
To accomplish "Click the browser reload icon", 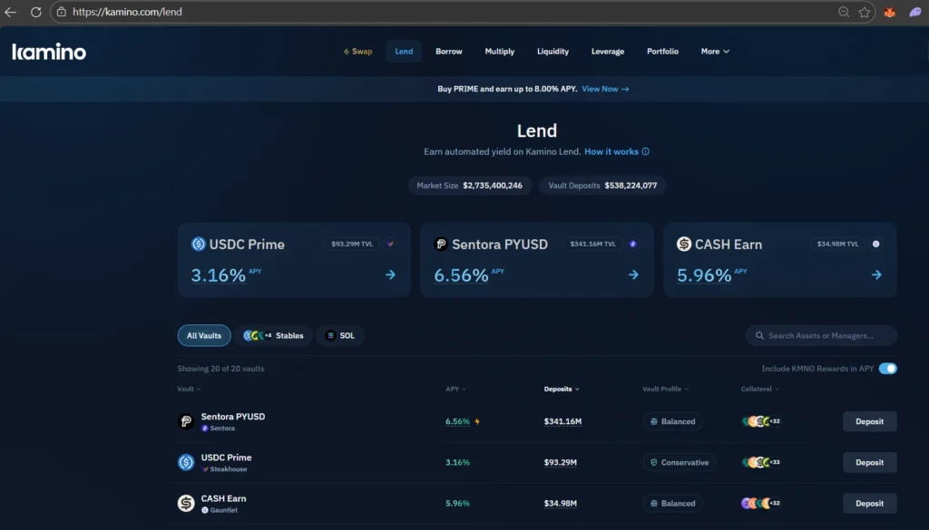I will tap(35, 12).
